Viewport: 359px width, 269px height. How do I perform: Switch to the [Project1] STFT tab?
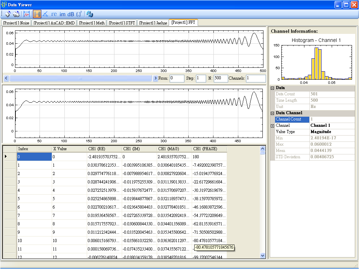[x=121, y=23]
